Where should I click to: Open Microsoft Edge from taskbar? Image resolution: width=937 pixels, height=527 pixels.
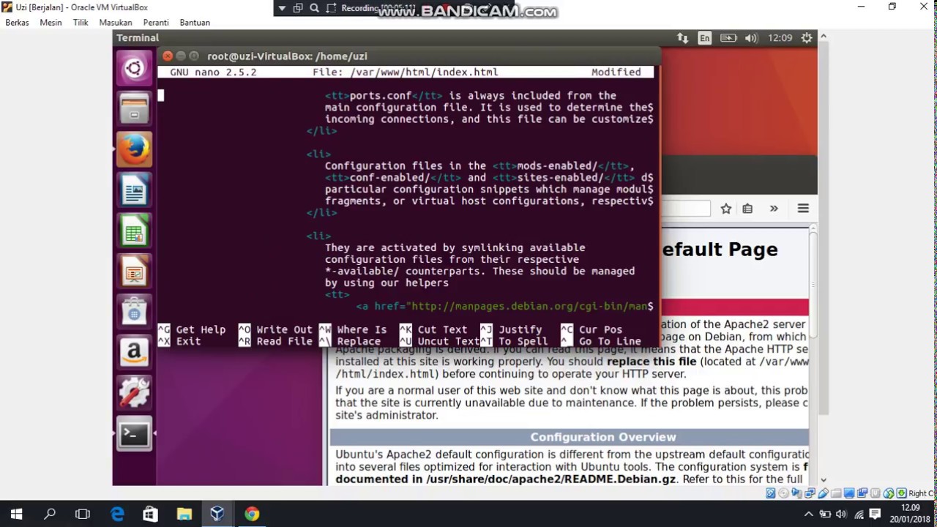[x=117, y=514]
